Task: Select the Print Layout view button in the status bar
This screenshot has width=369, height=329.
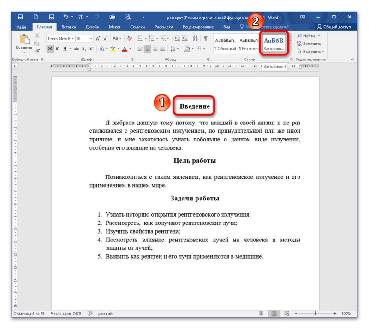Action: 274,313
